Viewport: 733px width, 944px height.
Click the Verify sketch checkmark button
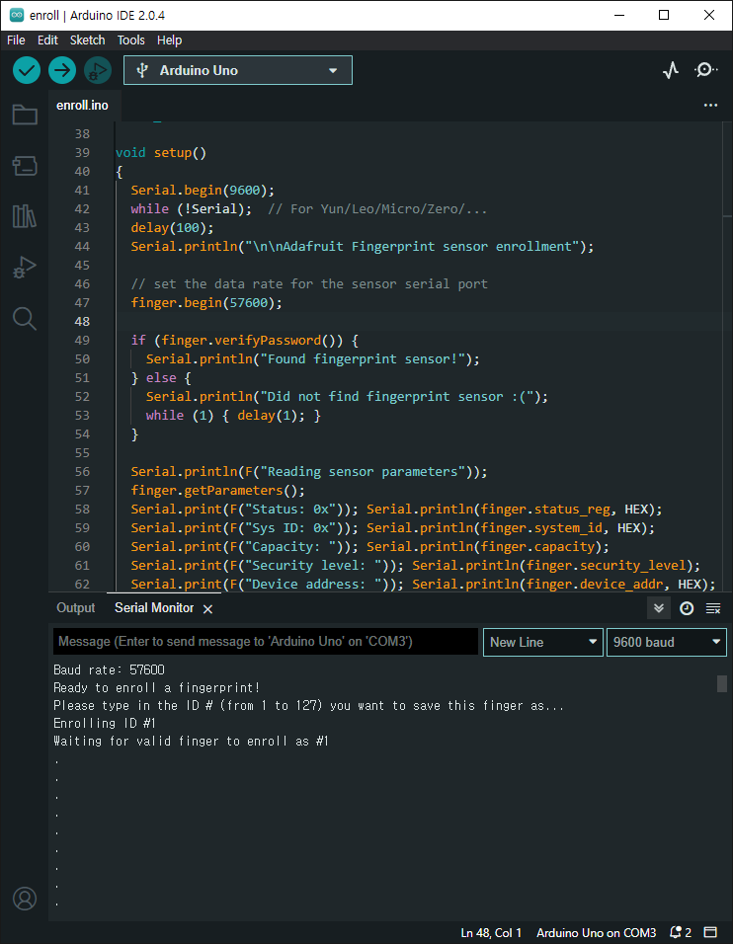click(x=27, y=70)
